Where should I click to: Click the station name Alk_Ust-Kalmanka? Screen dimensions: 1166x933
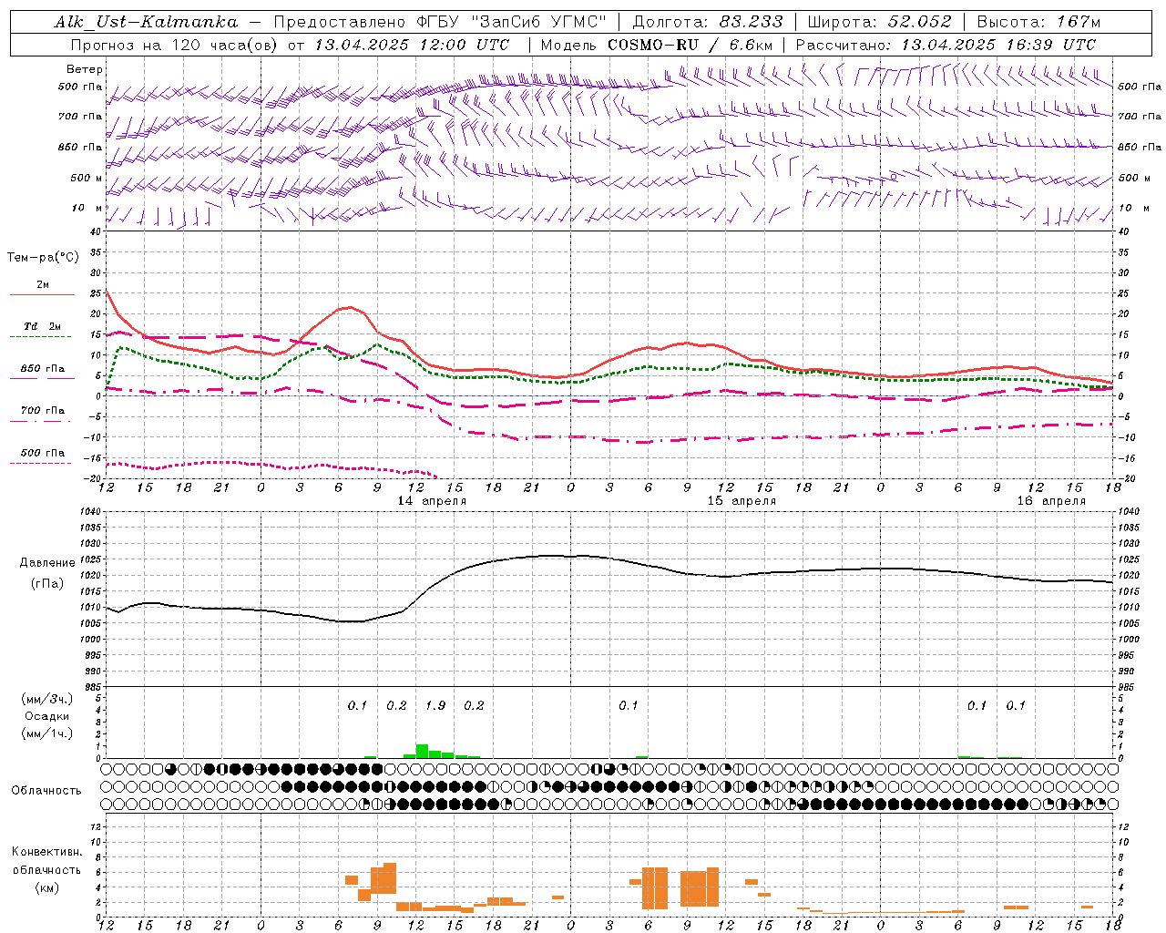[146, 22]
